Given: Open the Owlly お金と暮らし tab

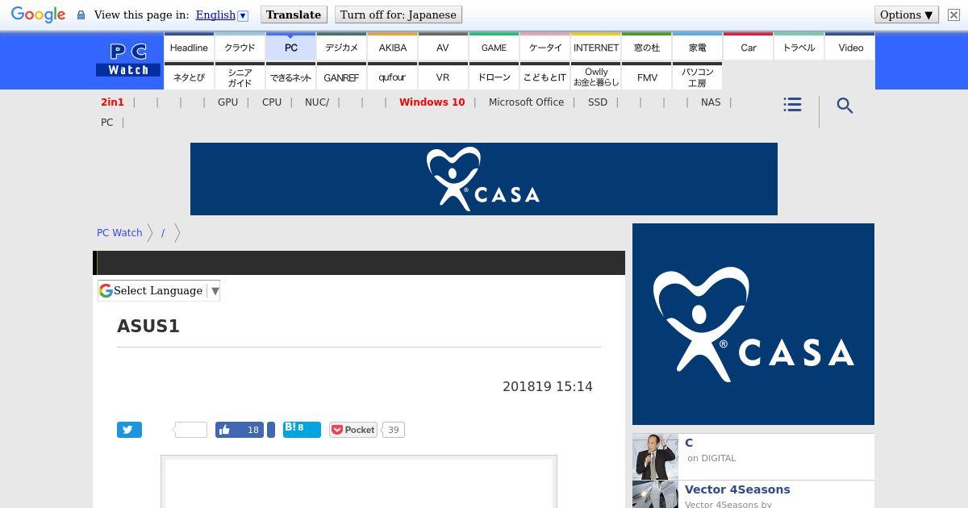Looking at the screenshot, I should 595,77.
